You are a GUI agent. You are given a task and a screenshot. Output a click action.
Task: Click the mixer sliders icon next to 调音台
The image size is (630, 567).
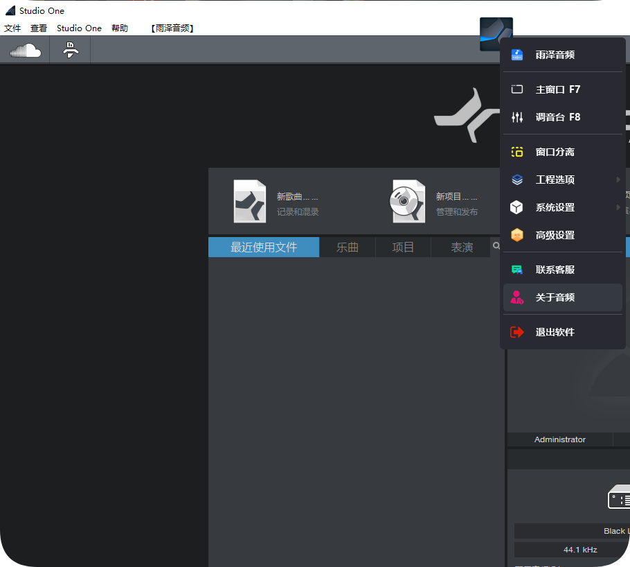tap(516, 117)
